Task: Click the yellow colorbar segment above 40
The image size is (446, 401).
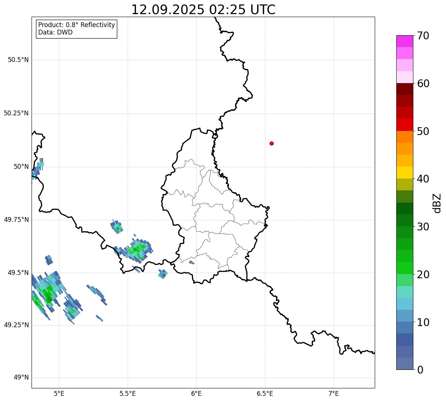Action: point(404,172)
